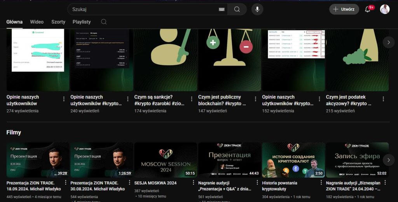
Task: Click the 445 wyświetleń • 4 miesiące temu text
Action: click(34, 197)
